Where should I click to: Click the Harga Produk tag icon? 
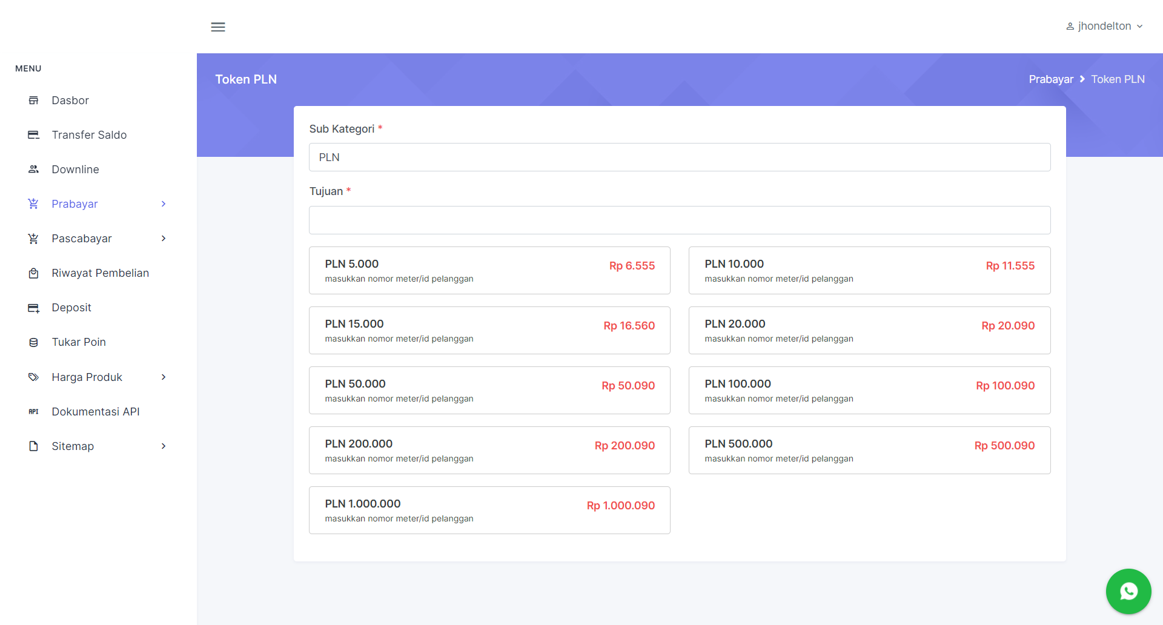pyautogui.click(x=34, y=377)
